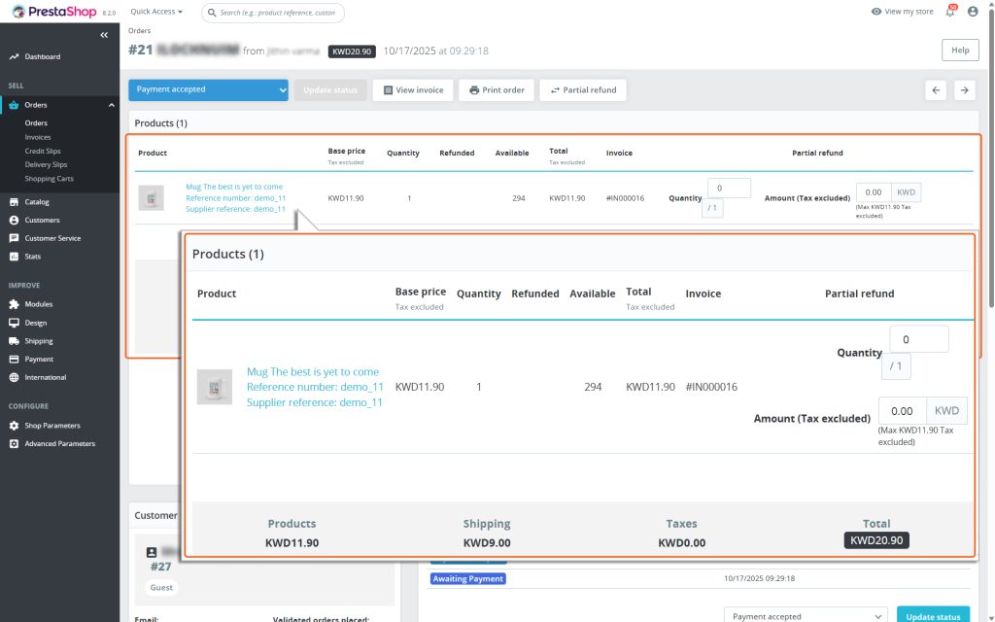Screen dimensions: 995x622
Task: Open Credit Slips submenu item
Action: (x=43, y=151)
